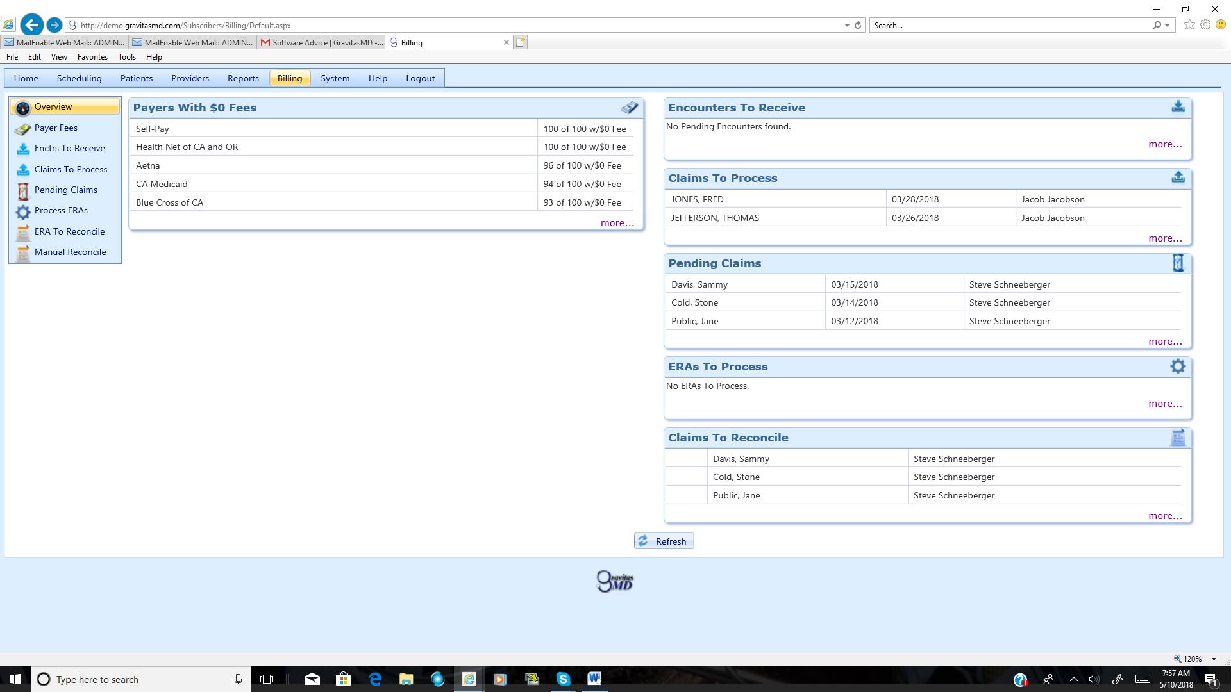Click the upload icon in Claims To Process header
Viewport: 1231px width, 692px height.
[1178, 177]
